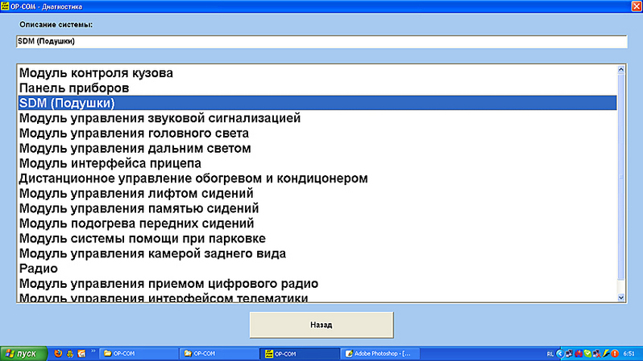Click the list scrollbar up arrow

[621, 70]
